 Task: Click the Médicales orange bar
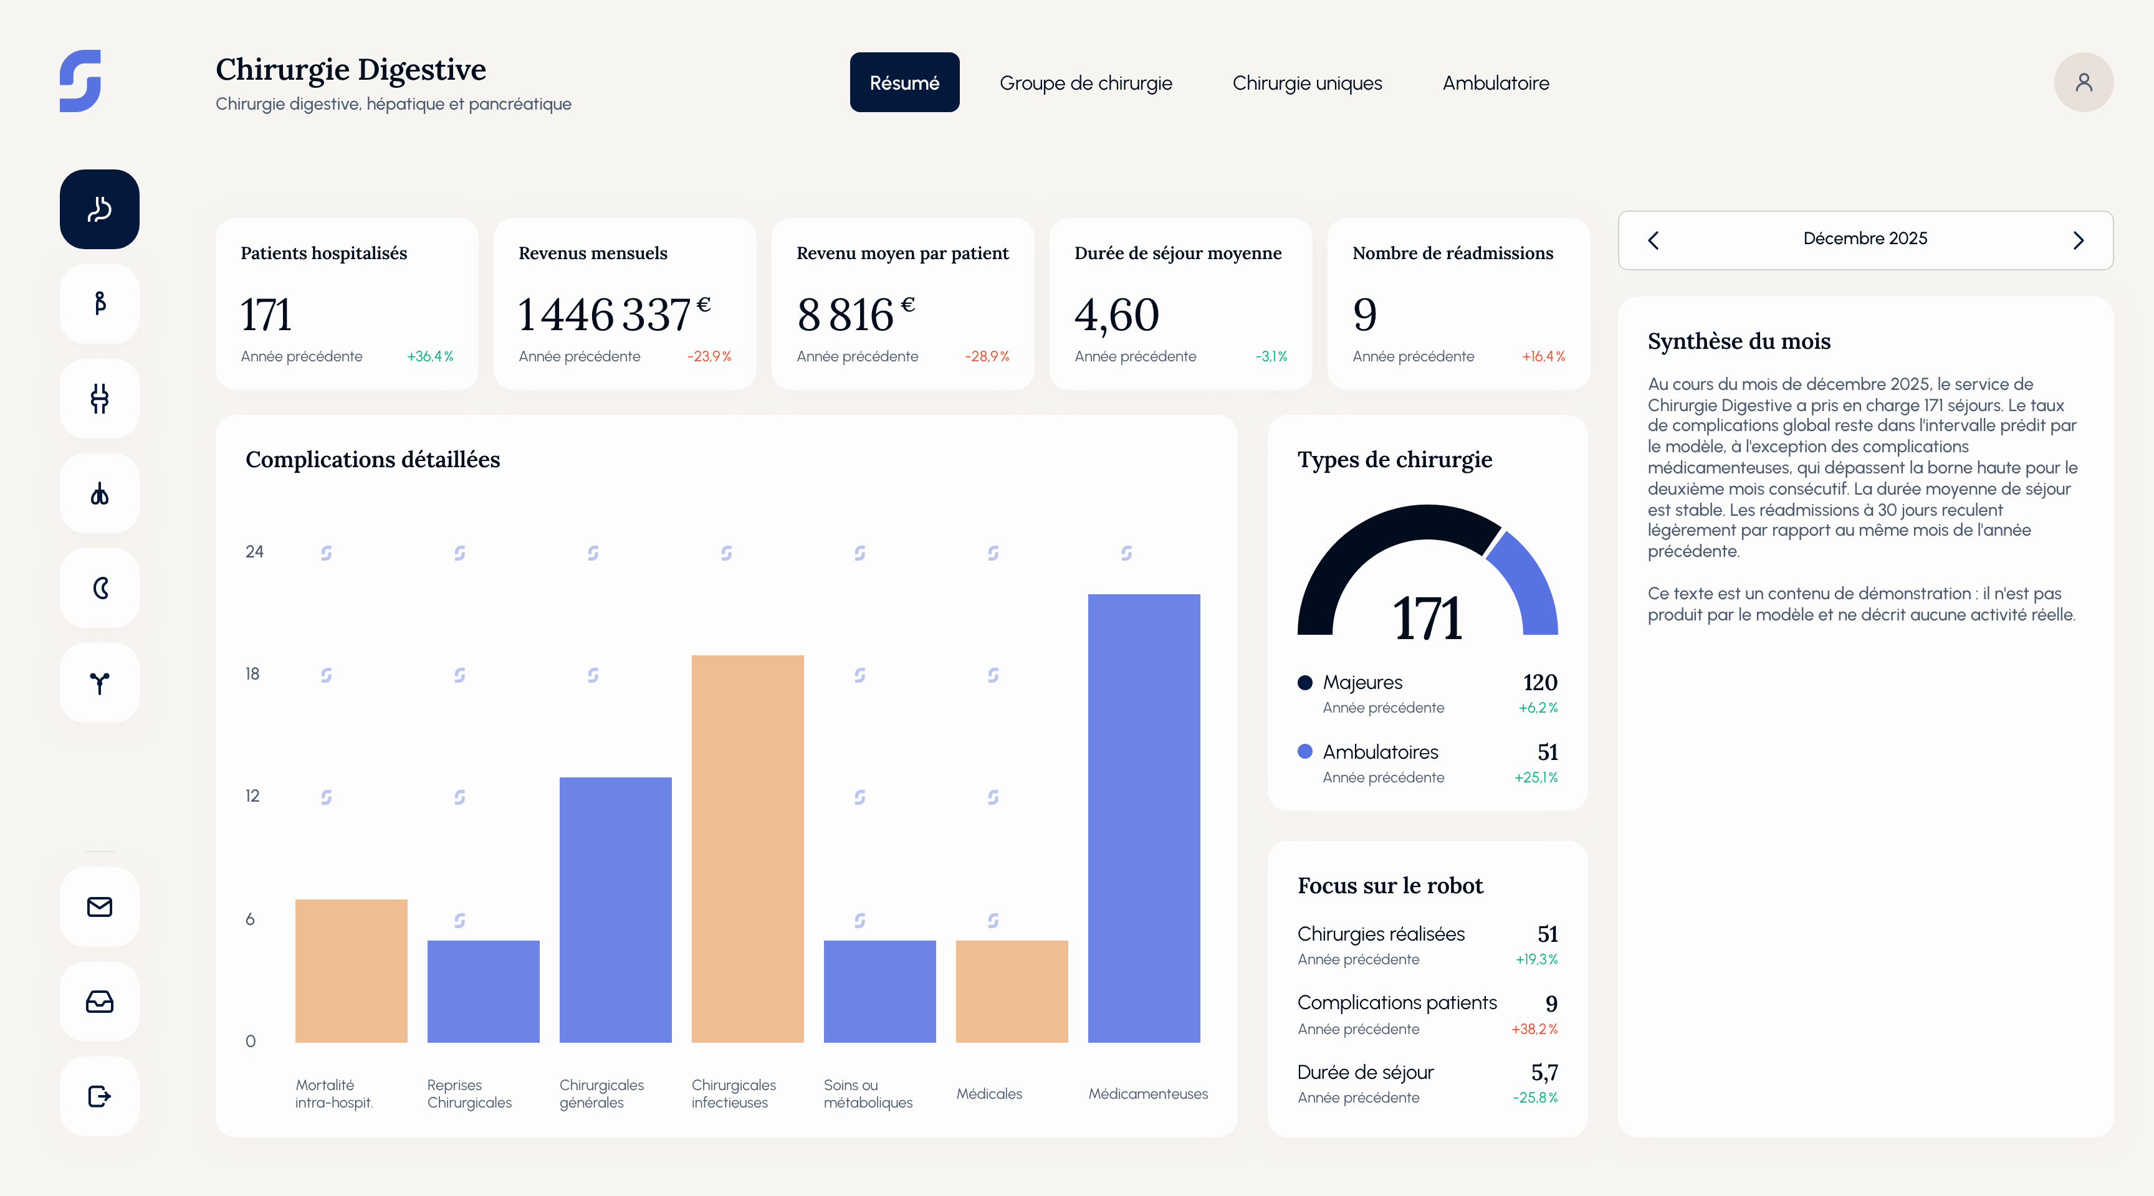coord(1012,991)
